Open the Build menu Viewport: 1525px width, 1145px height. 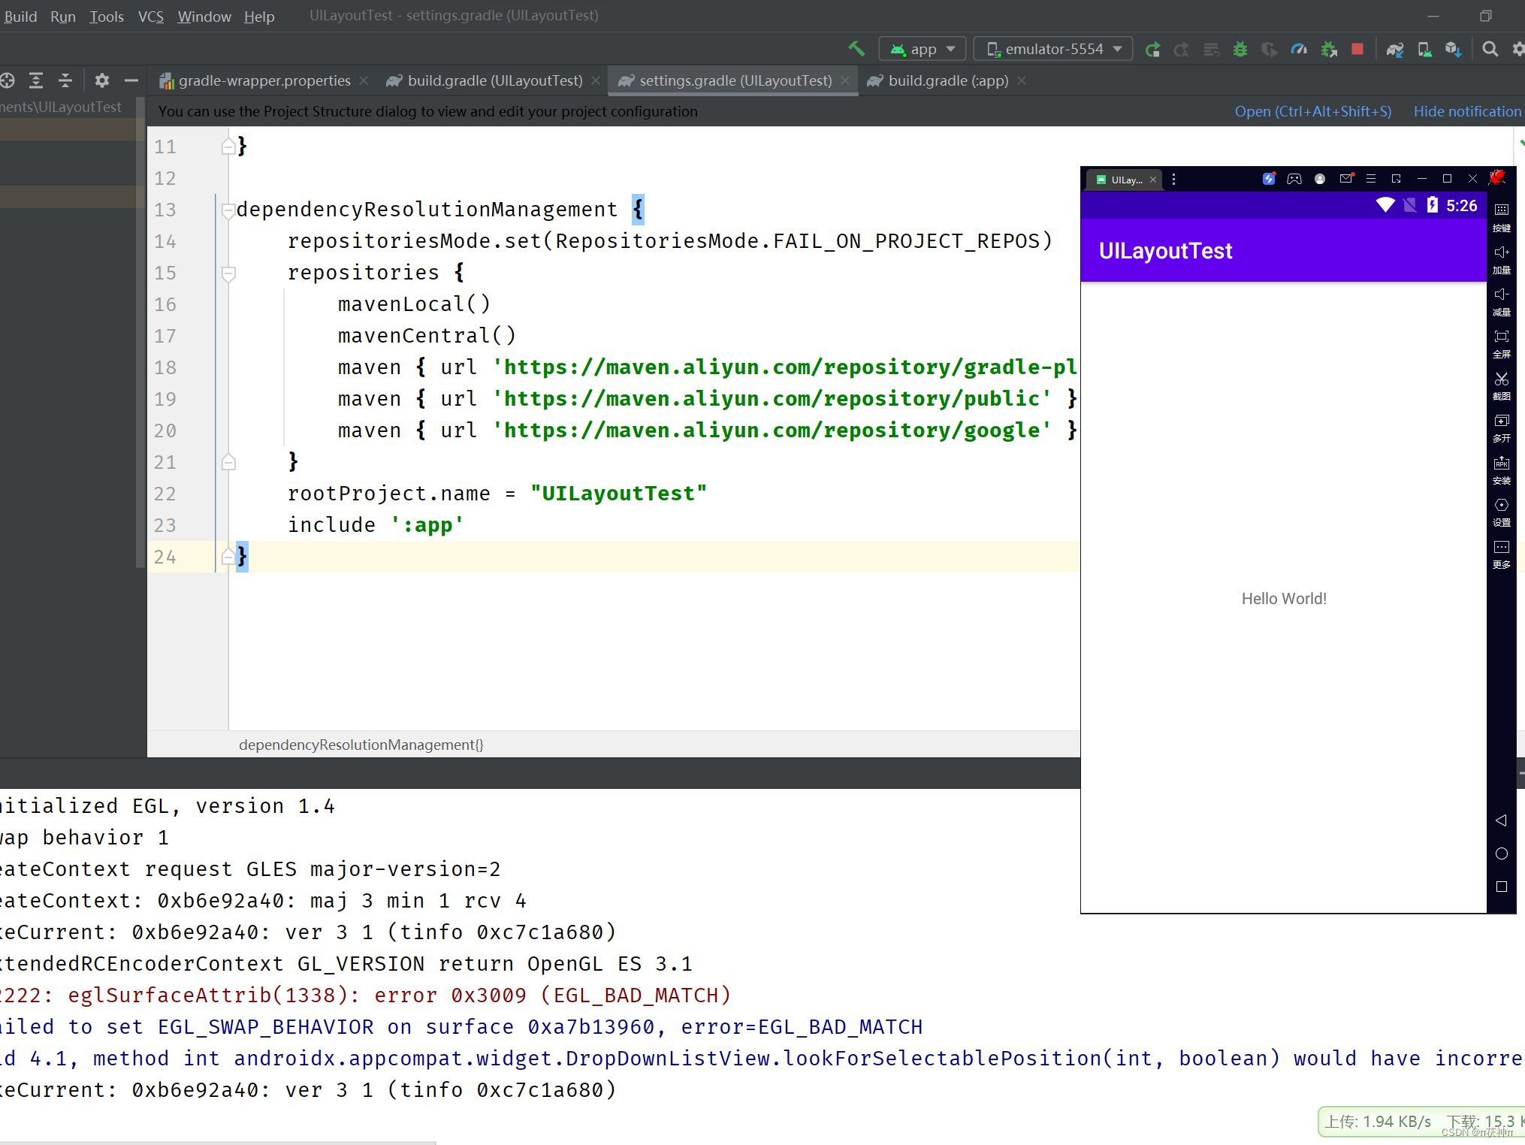click(x=20, y=16)
